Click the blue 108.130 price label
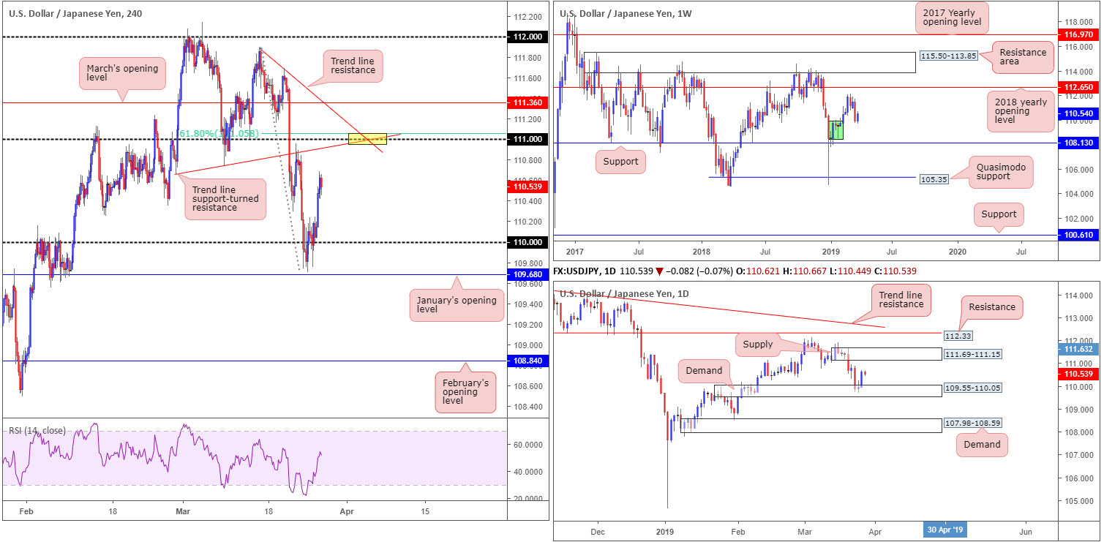Screen dimensions: 1104x542 coord(1078,143)
